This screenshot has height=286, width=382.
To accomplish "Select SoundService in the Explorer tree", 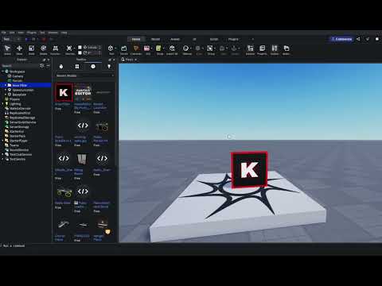I will click(x=19, y=150).
